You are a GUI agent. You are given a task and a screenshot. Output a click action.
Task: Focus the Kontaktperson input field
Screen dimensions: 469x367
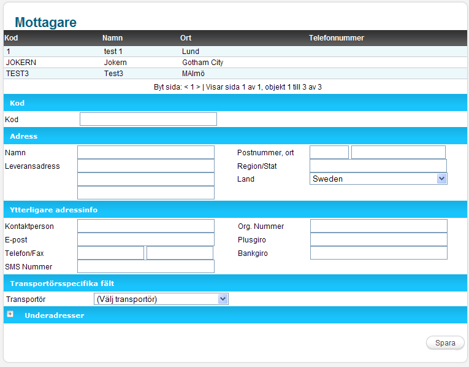point(146,226)
